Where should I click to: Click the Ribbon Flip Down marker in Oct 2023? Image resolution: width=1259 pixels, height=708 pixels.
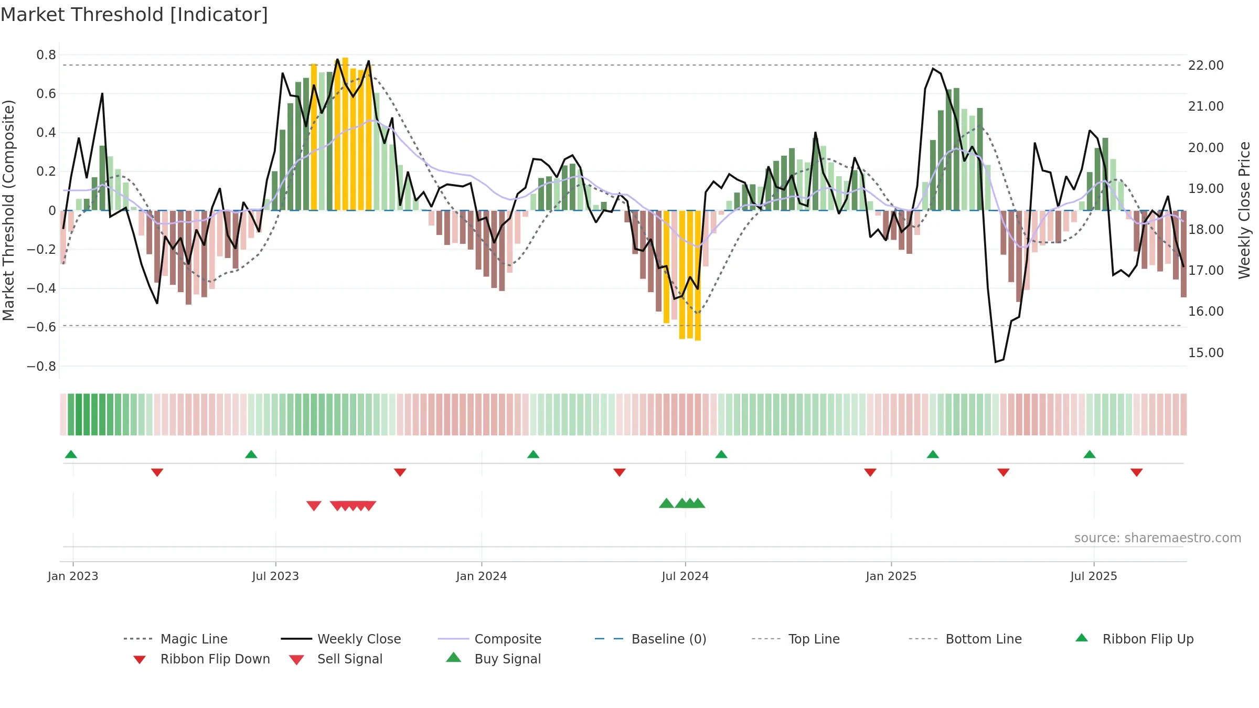[x=400, y=473]
